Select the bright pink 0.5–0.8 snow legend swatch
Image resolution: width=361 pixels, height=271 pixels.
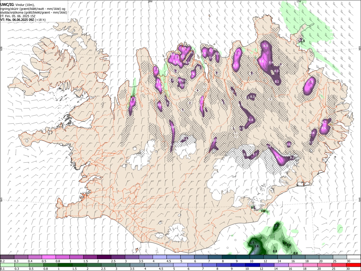49,257
